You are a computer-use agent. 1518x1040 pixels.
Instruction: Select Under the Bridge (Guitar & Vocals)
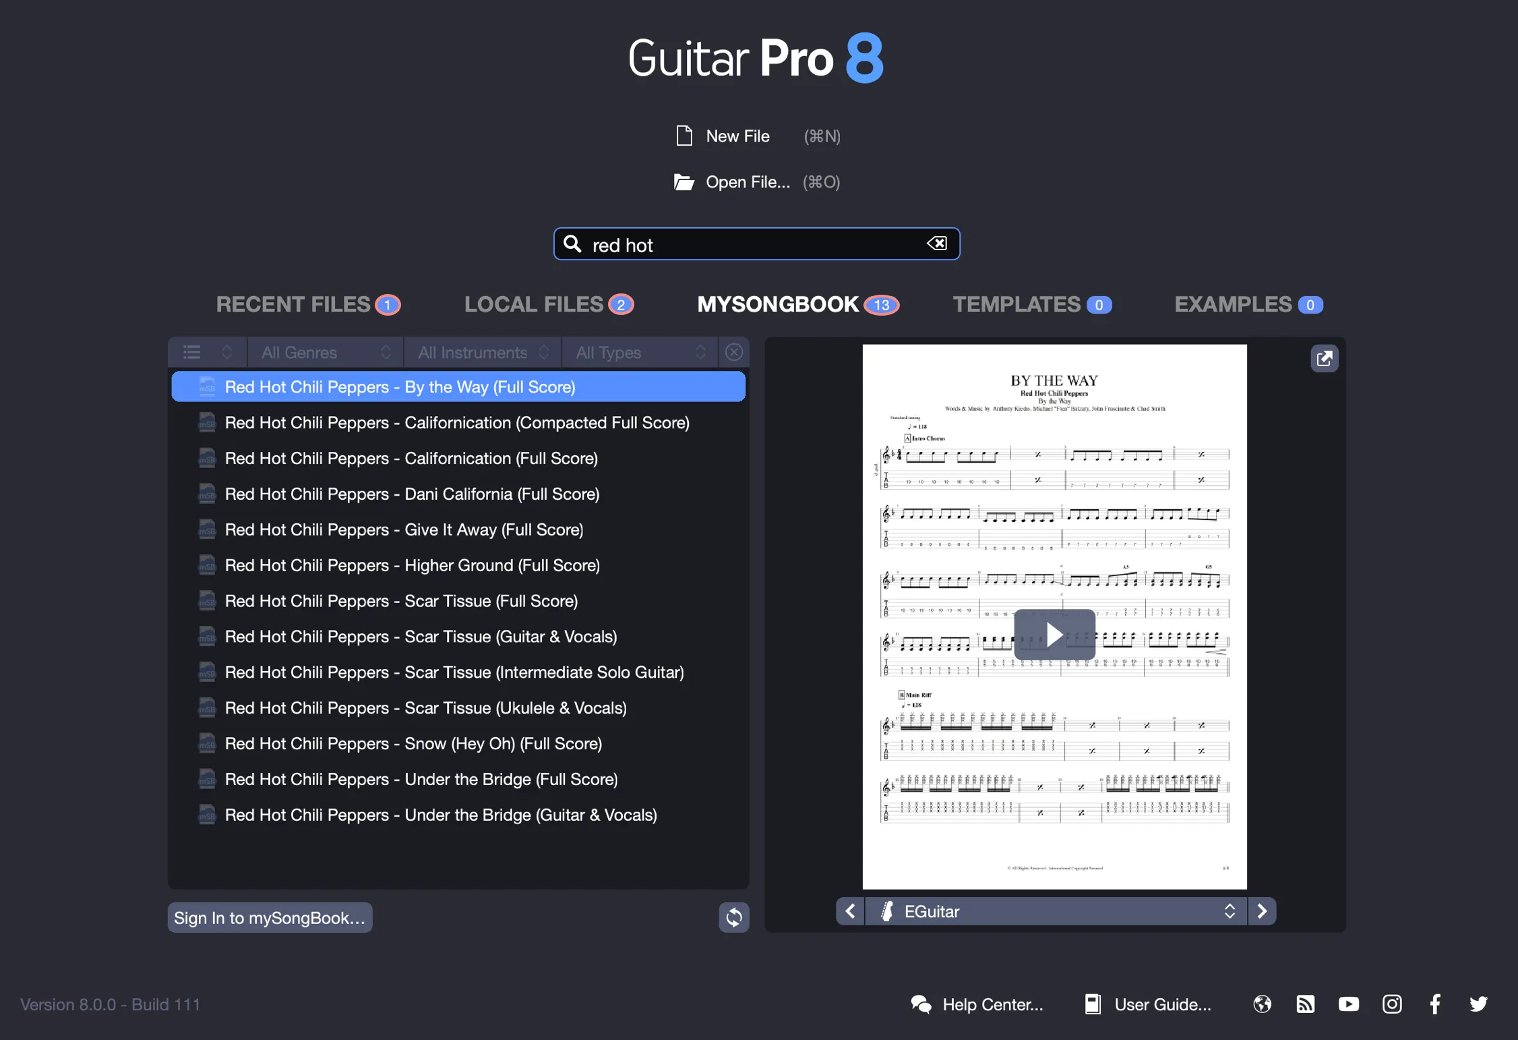click(458, 815)
